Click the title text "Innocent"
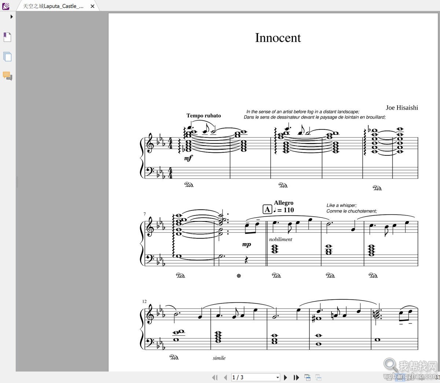Image resolution: width=440 pixels, height=383 pixels. tap(278, 38)
